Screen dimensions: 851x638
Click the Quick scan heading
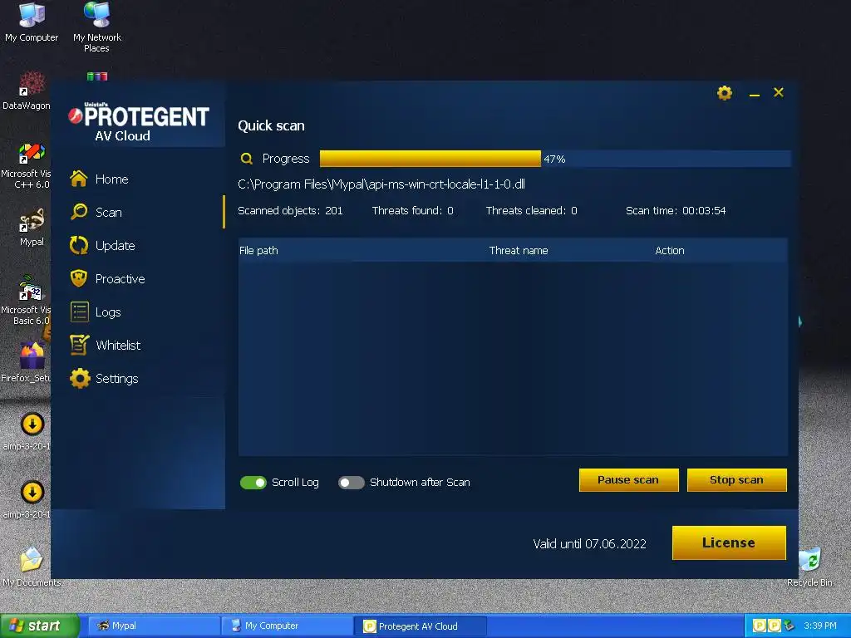272,126
